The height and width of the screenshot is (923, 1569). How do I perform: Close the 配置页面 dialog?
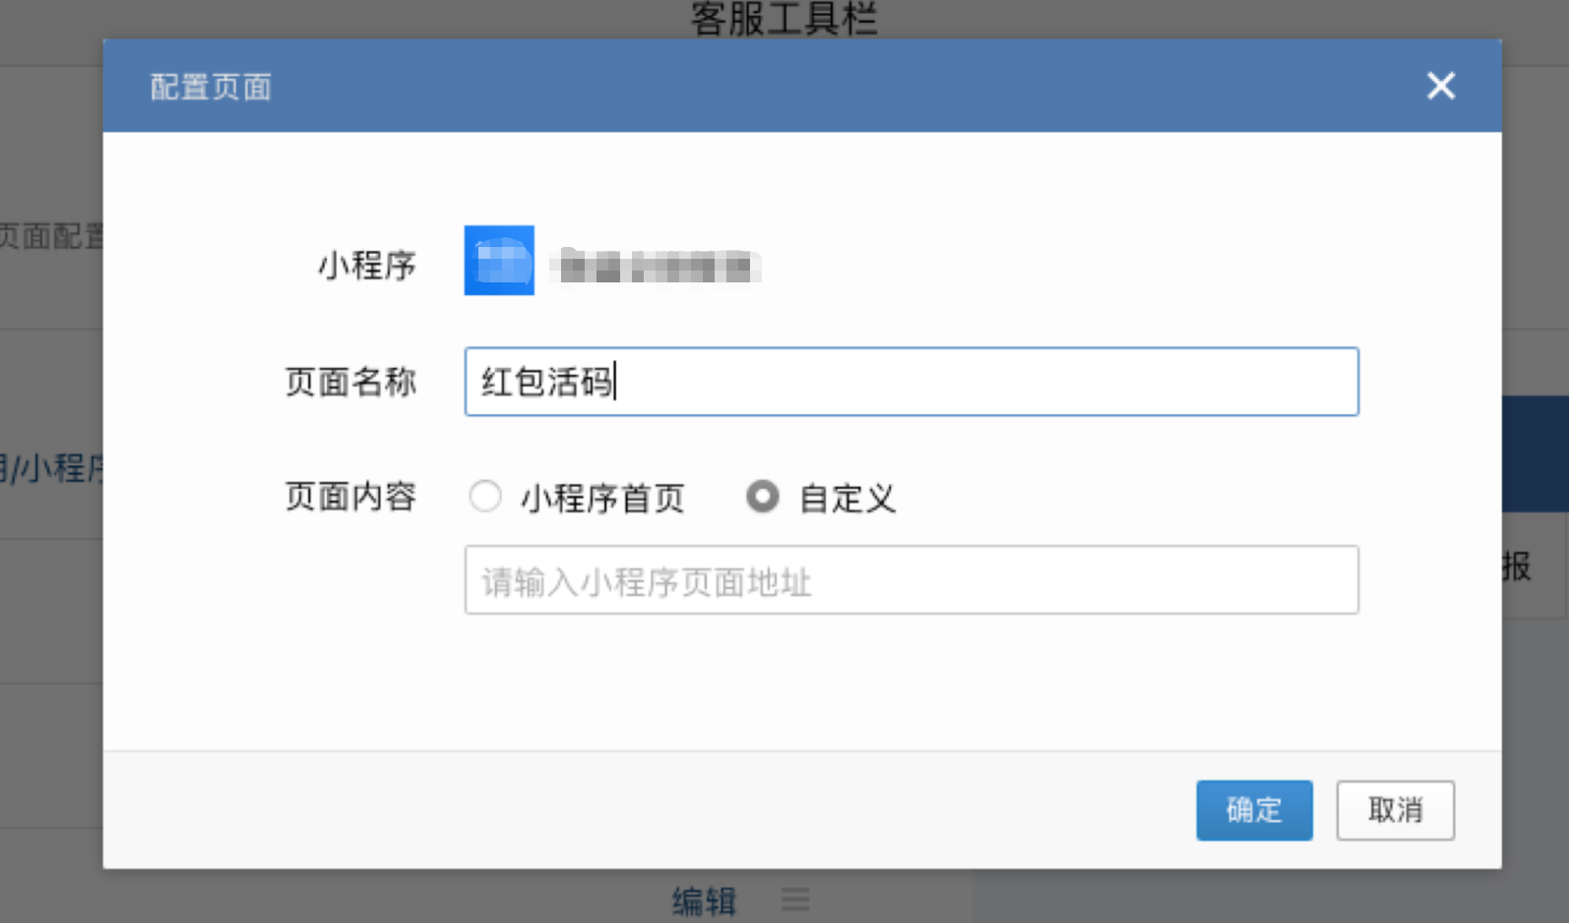click(x=1441, y=87)
